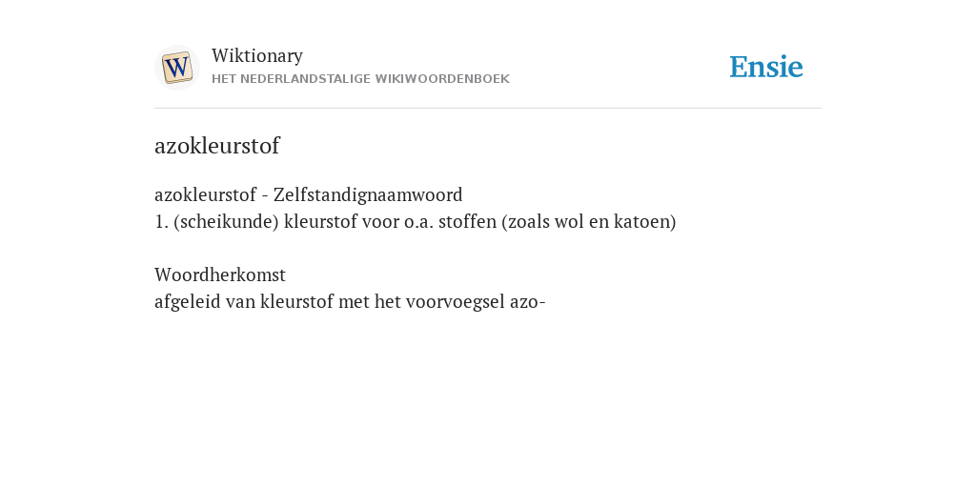The image size is (976, 488).
Task: Click the line azokleurstof - Zelfstandignaamwoord
Action: tap(308, 195)
